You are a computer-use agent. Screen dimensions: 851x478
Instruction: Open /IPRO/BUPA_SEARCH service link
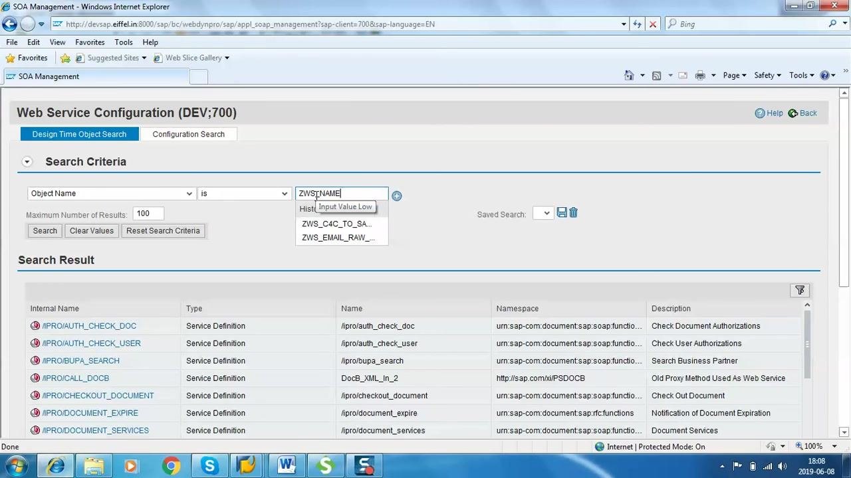click(80, 360)
